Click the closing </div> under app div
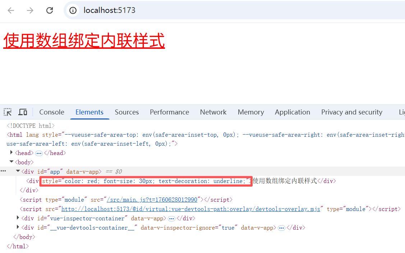Screen dimensions: 405x253 coord(29,190)
